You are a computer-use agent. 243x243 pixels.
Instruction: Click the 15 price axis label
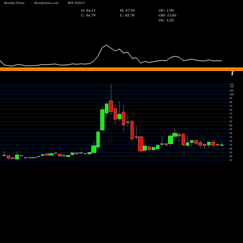[231, 160]
